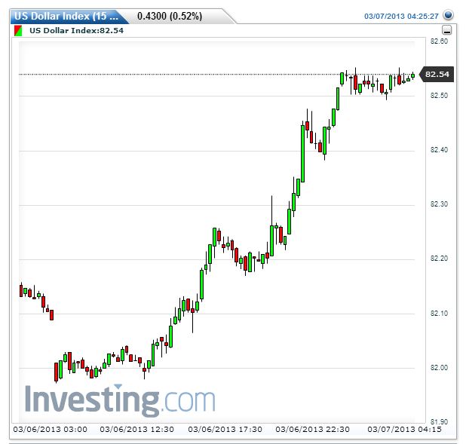466x444 pixels.
Task: Click the 03/06/2013 22:30 time axis label
Action: pos(312,430)
